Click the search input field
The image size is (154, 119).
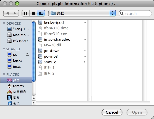coord(135,13)
